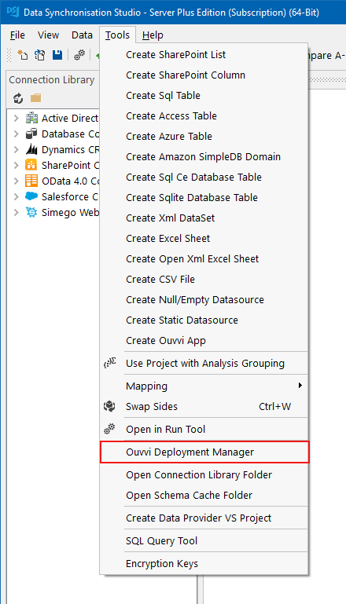Viewport: 346px width, 604px height.
Task: Click the Salesforce cloud icon
Action: pos(31,196)
